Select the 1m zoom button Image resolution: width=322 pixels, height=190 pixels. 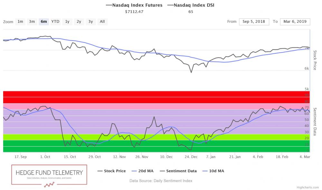(20, 22)
